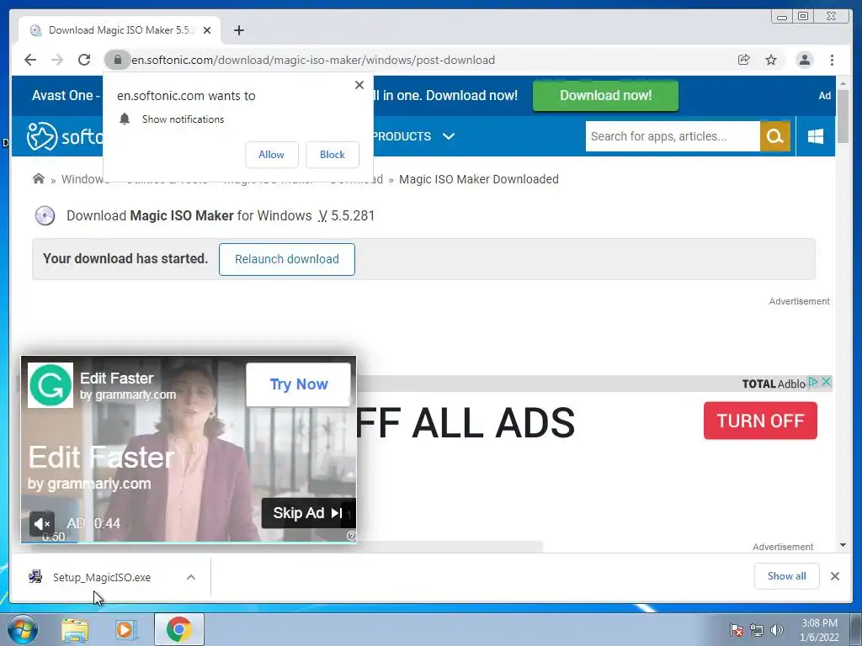The image size is (862, 646).
Task: Expand the Setup_MagicISO.exe options chevron
Action: pyautogui.click(x=191, y=577)
